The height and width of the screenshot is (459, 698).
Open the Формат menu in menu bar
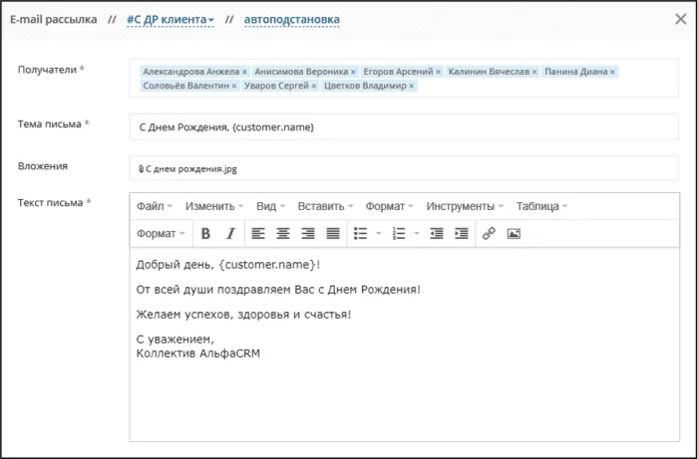(390, 206)
